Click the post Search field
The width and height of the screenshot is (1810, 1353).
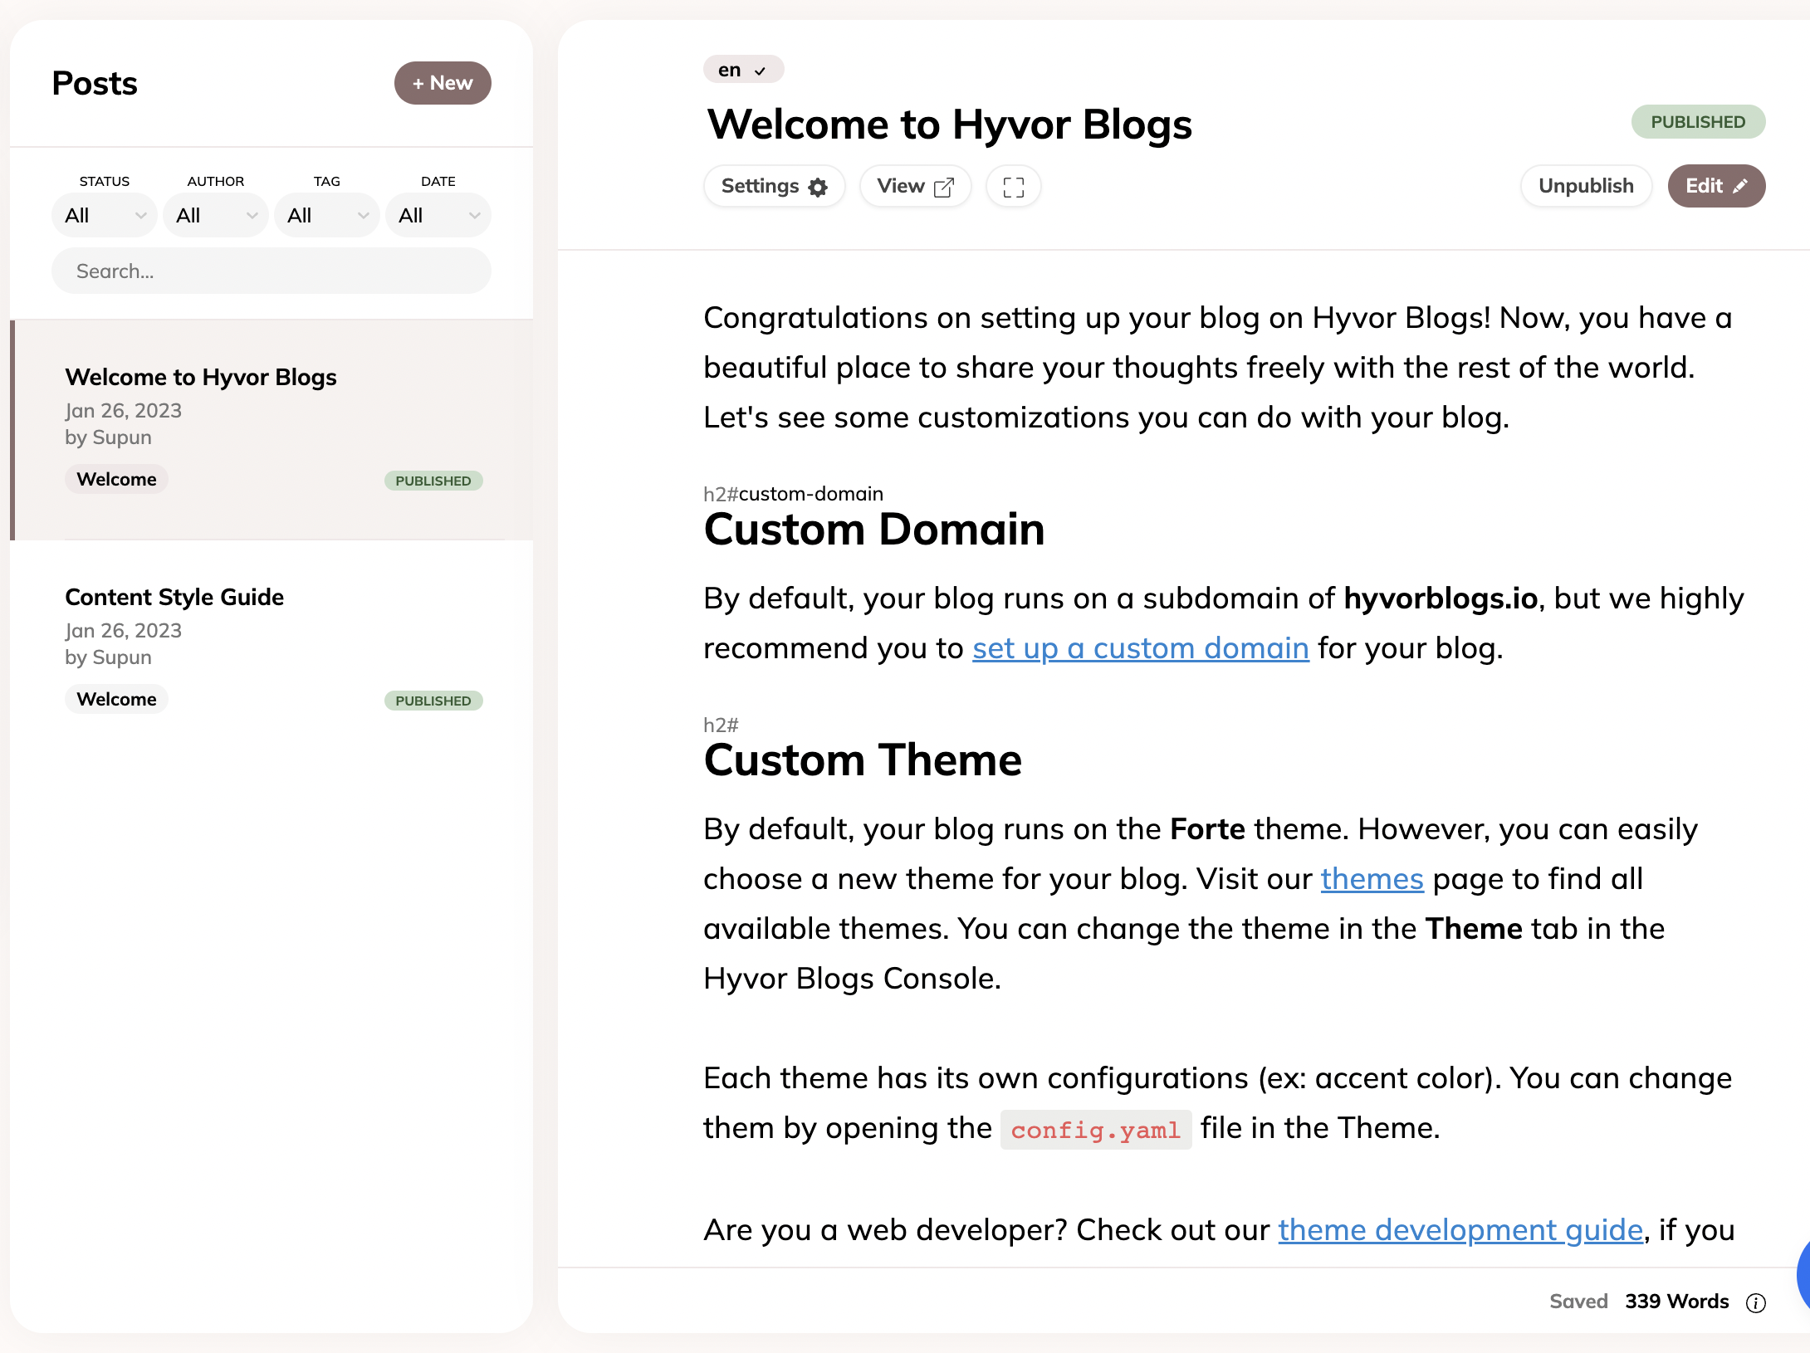271,271
